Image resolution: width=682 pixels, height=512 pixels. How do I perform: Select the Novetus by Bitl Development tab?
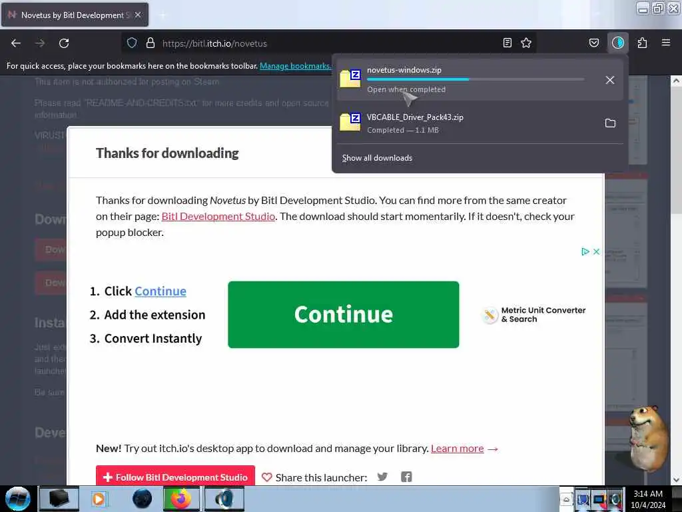pos(75,15)
